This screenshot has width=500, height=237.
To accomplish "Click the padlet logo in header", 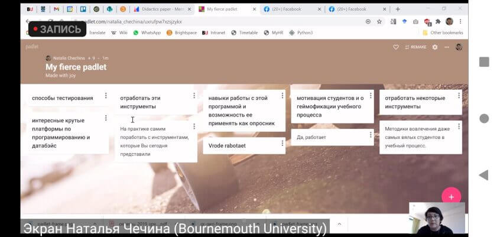I will coord(32,46).
